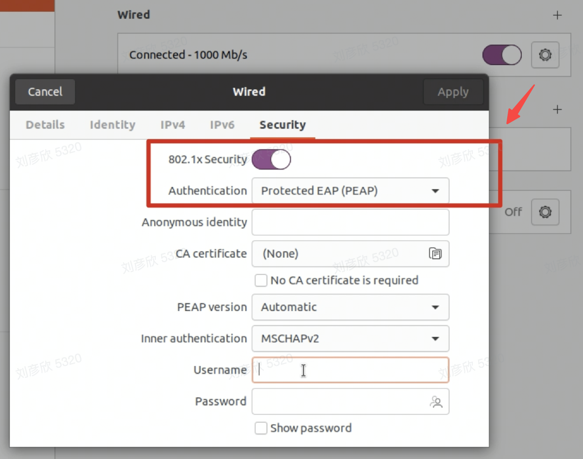The image size is (583, 459).
Task: Check No CA certificate is required
Action: coord(261,281)
